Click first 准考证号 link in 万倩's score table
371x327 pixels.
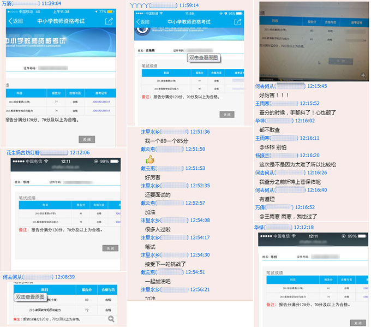tap(101, 102)
